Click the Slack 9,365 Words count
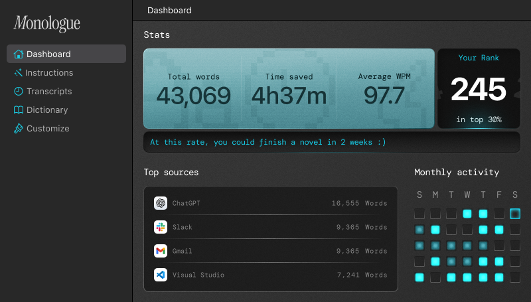Screen dimensions: 531x302 coord(361,227)
